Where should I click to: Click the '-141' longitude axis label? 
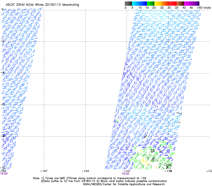click(x=127, y=171)
